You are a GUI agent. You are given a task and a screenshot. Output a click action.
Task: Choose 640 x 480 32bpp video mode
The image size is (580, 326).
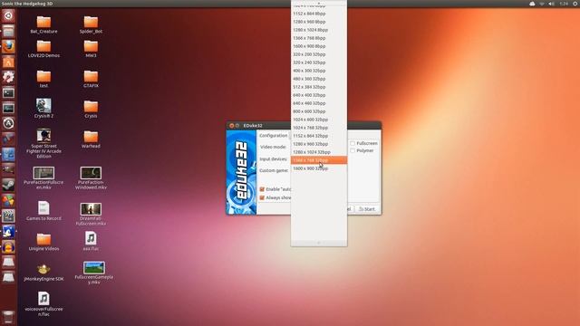[x=319, y=103]
